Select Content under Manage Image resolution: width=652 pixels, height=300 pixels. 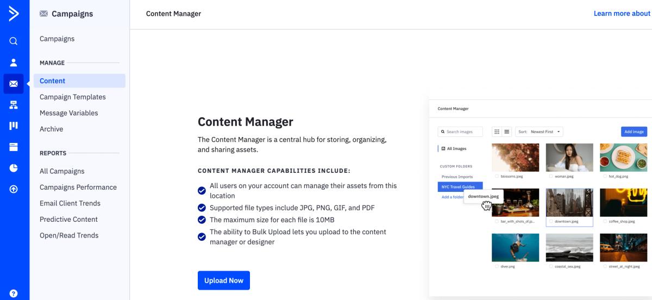79,81
